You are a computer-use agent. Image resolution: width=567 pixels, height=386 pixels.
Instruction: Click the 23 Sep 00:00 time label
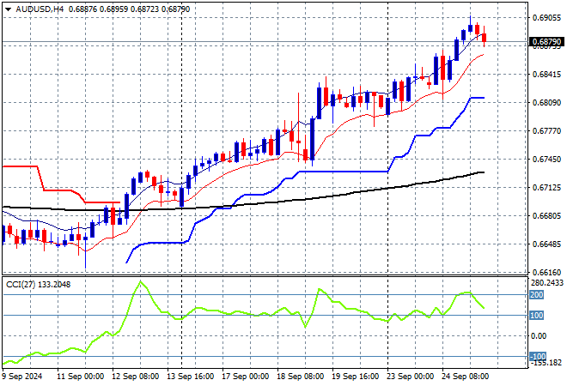coord(410,377)
